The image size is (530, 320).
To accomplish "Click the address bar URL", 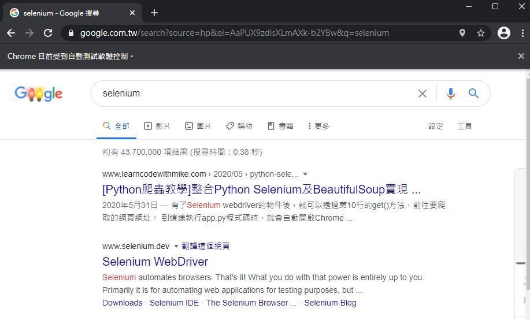I will pos(235,33).
